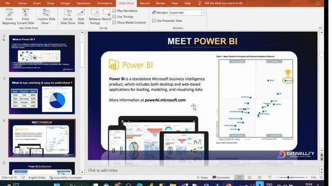Click the thumbnail pane scroll up arrow
332x186 pixels.
82,33
